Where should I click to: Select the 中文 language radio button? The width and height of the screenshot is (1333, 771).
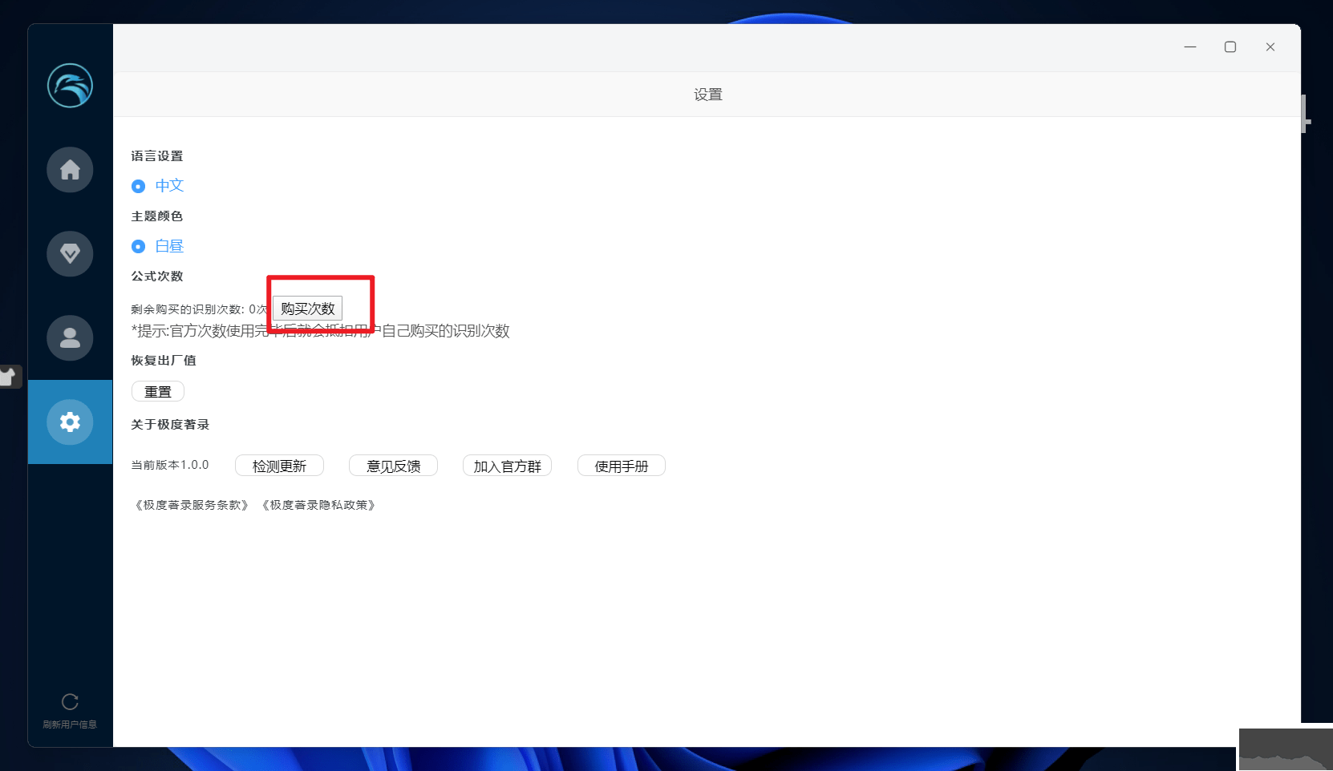click(x=138, y=186)
